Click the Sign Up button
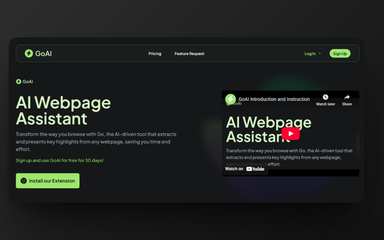 (340, 53)
